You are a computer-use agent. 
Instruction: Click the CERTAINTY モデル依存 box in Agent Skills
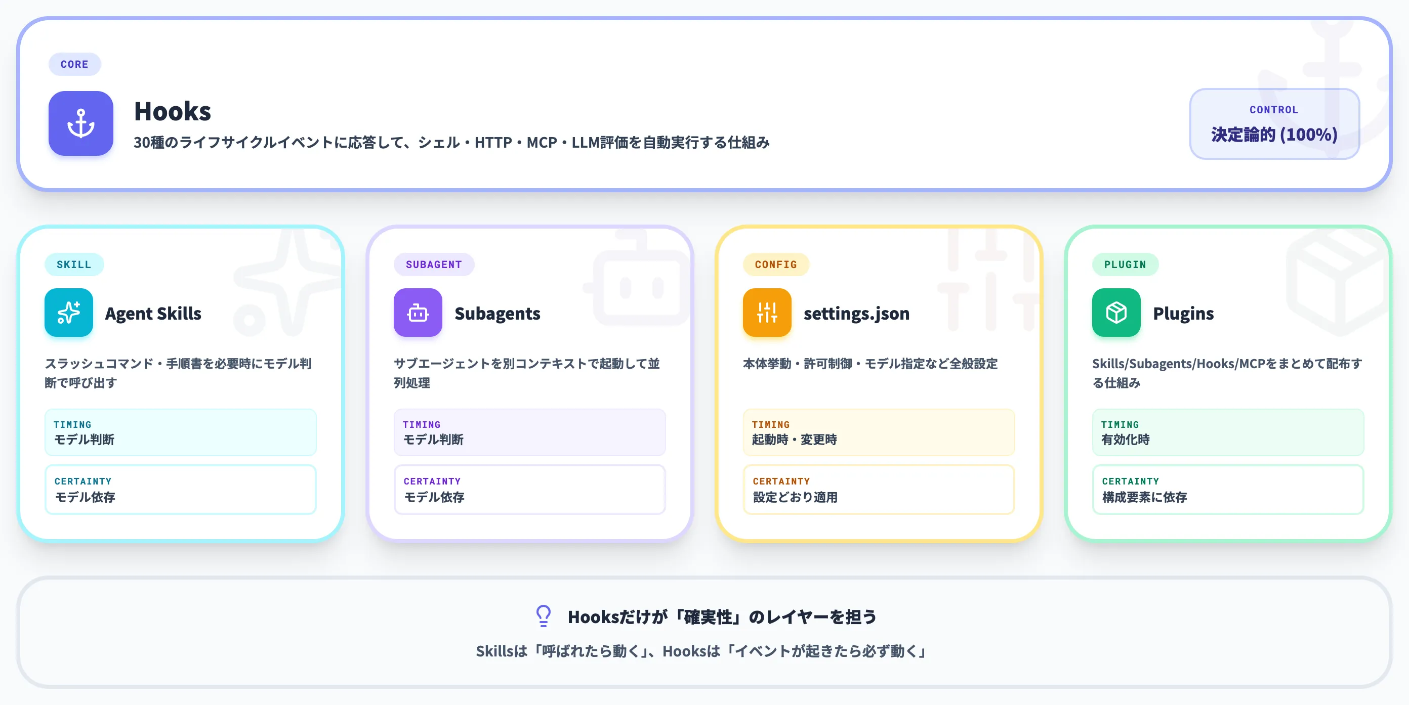pyautogui.click(x=181, y=489)
